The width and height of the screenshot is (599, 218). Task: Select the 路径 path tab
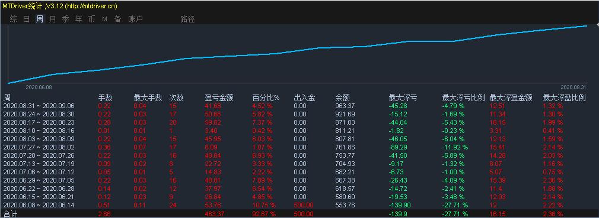[187, 19]
